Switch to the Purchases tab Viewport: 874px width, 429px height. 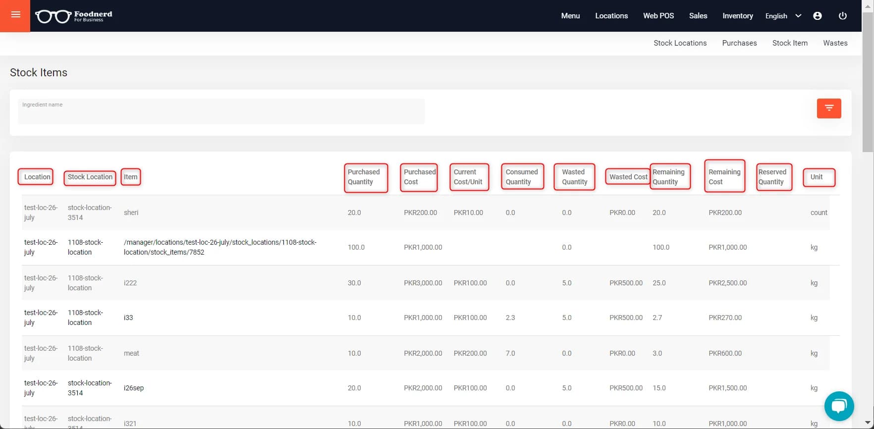[x=739, y=43]
